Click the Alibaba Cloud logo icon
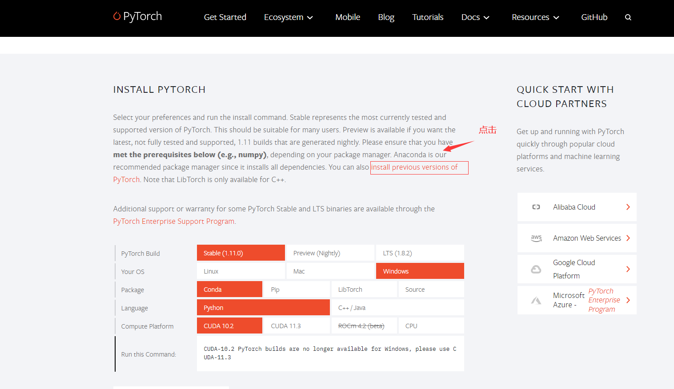674x389 pixels. click(536, 207)
